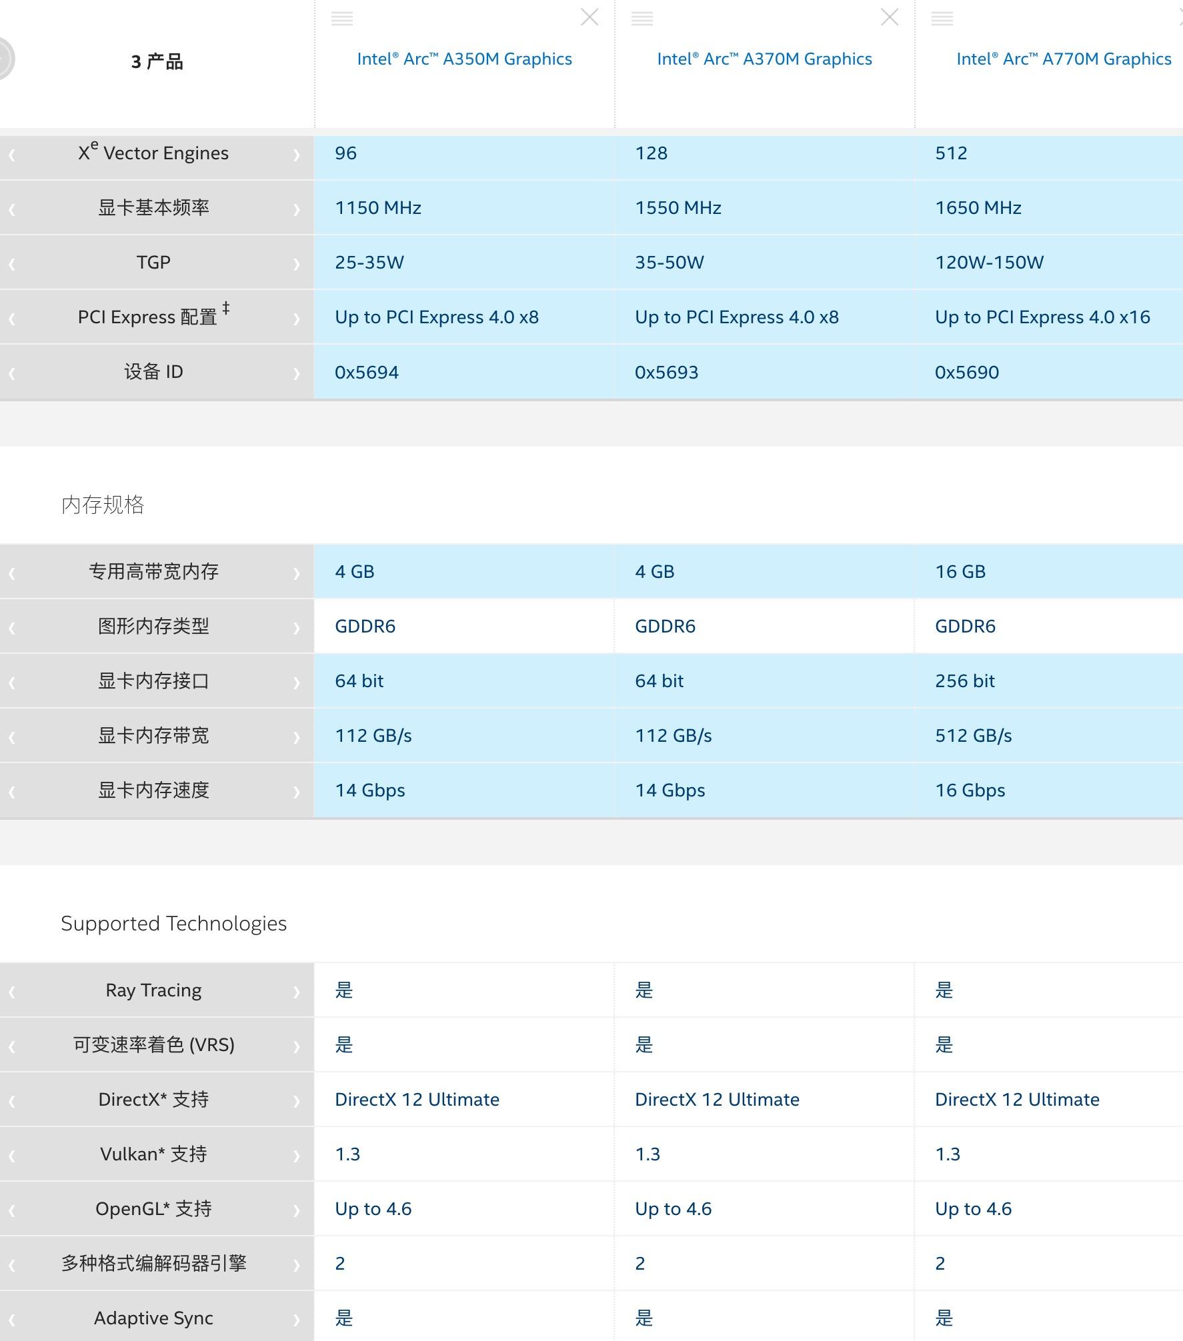
Task: Click right chevron on 图形内存类型 row
Action: [x=296, y=628]
